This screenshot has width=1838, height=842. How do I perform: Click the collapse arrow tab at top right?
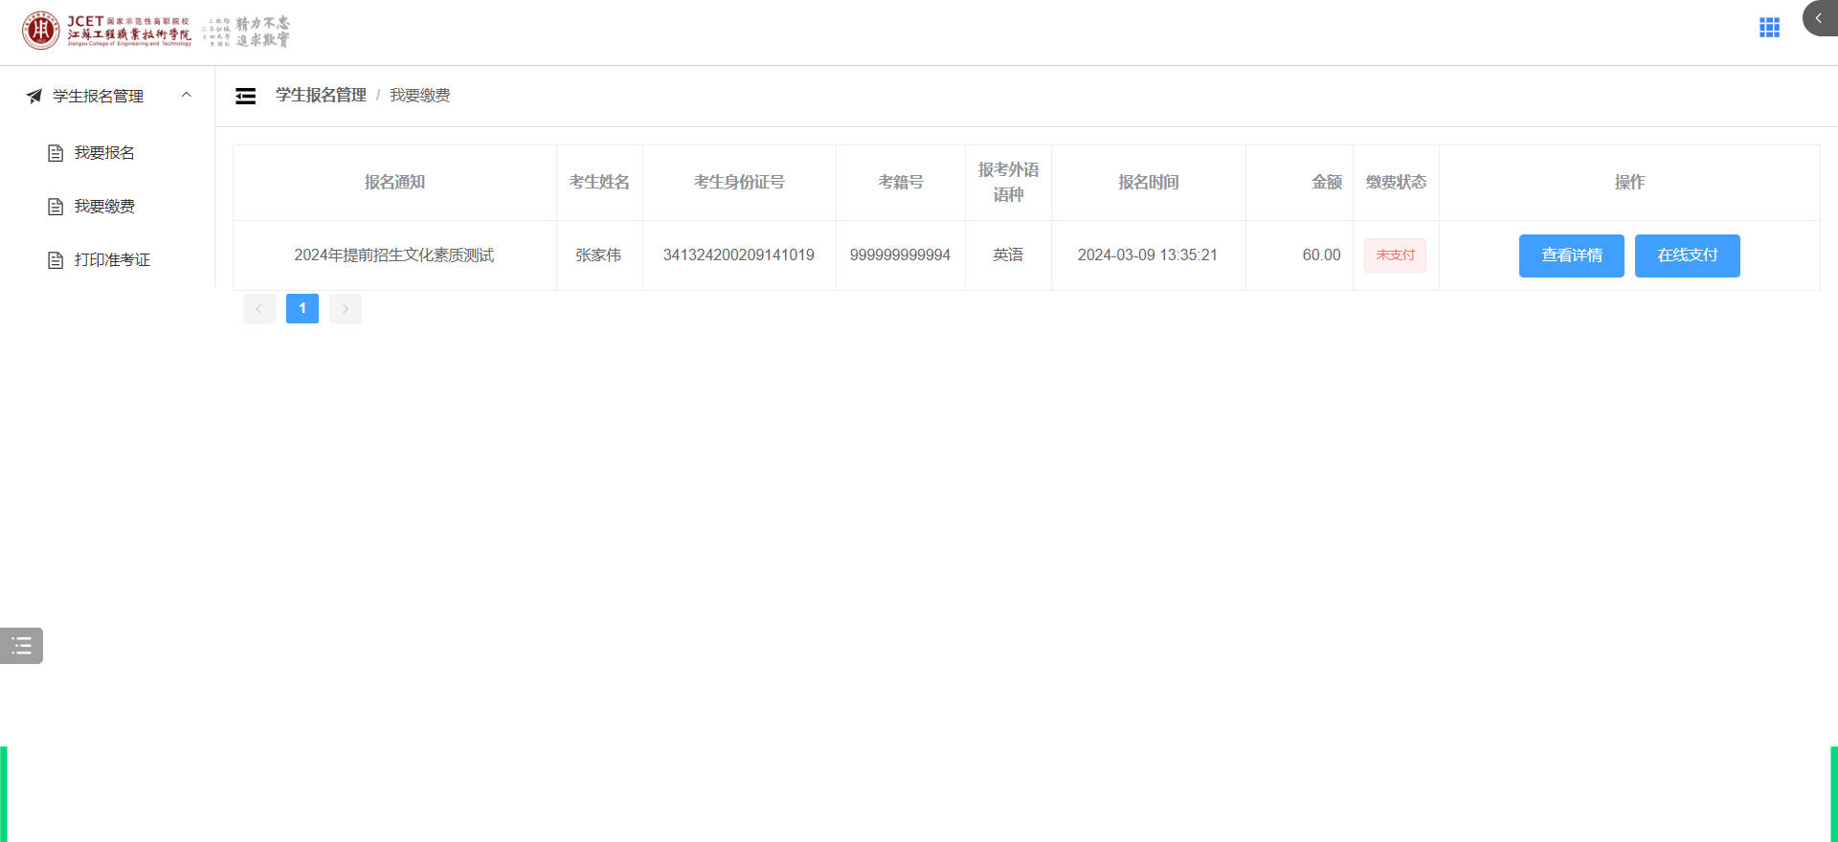coord(1819,18)
